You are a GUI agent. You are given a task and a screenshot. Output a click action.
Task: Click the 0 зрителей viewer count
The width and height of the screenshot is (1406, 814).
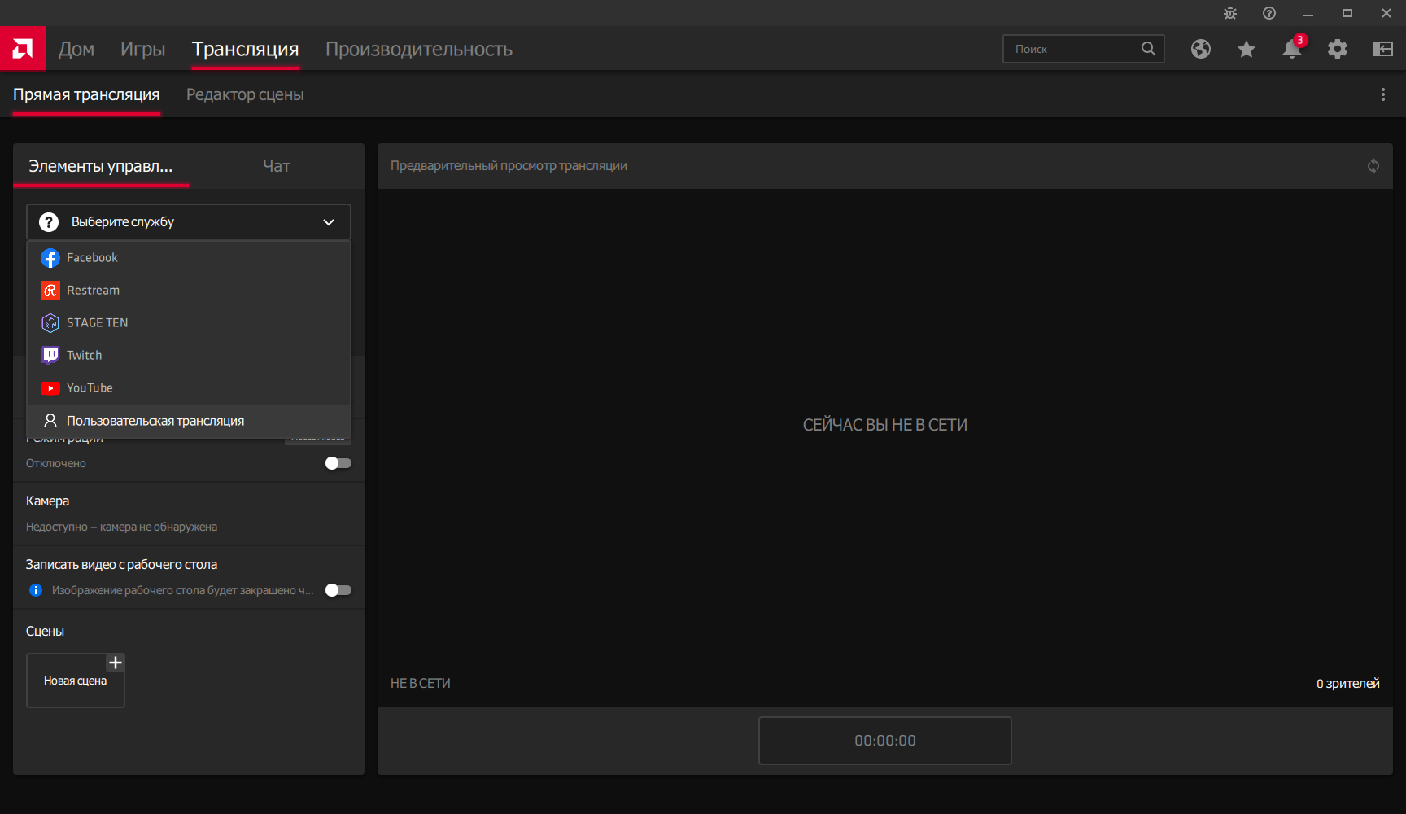1348,684
